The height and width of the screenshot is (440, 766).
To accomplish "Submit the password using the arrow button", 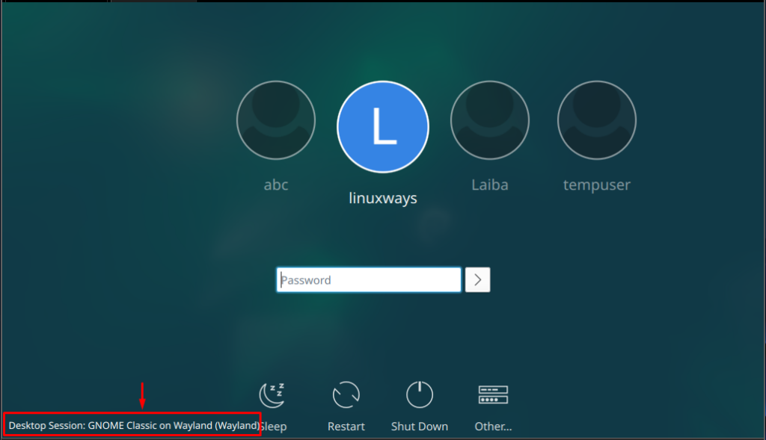I will tap(477, 279).
